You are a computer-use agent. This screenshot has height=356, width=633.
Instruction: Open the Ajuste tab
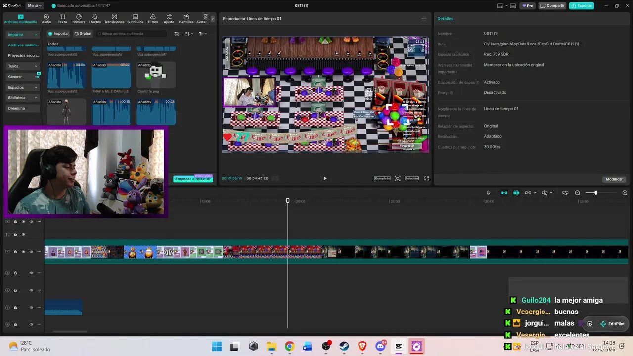pyautogui.click(x=169, y=19)
